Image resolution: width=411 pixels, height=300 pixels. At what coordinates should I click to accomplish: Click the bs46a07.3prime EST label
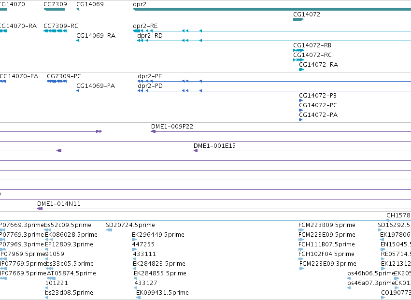point(371,283)
